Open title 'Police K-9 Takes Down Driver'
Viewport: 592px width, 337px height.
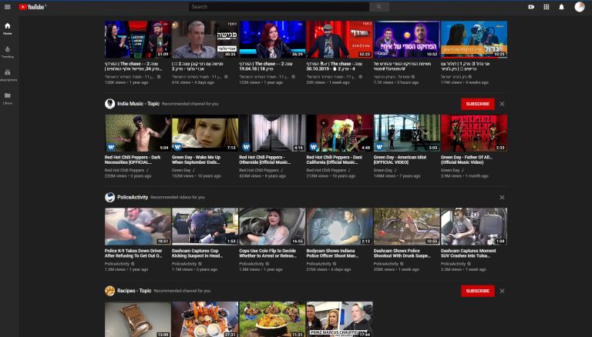point(133,253)
